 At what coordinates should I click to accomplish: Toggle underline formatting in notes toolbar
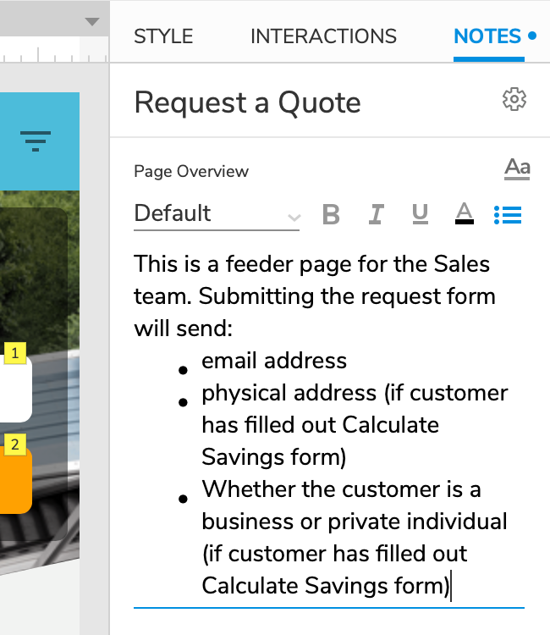420,215
